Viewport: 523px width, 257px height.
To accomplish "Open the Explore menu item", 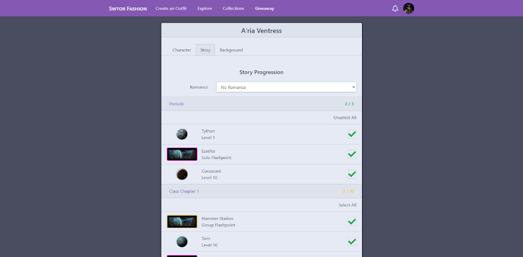I will pos(205,8).
